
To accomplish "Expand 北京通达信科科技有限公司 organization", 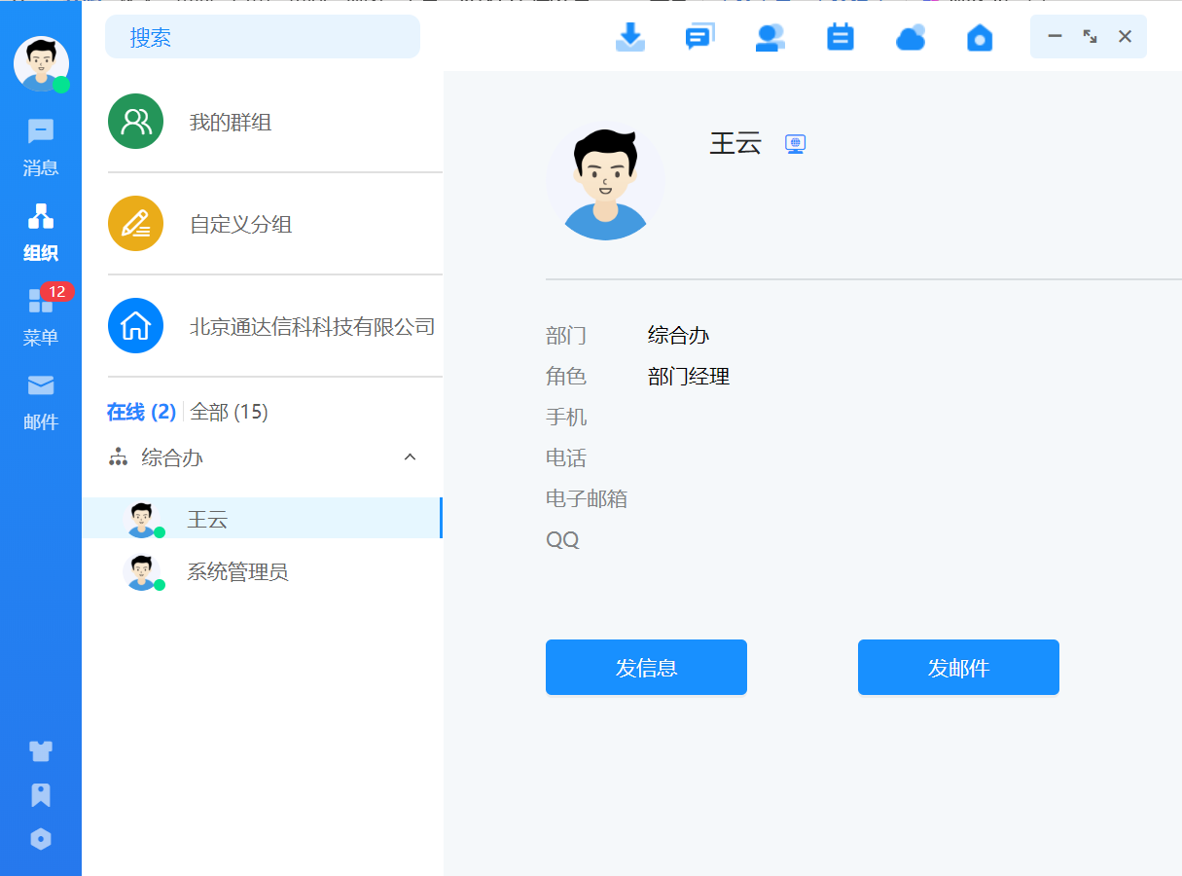I will (x=311, y=327).
